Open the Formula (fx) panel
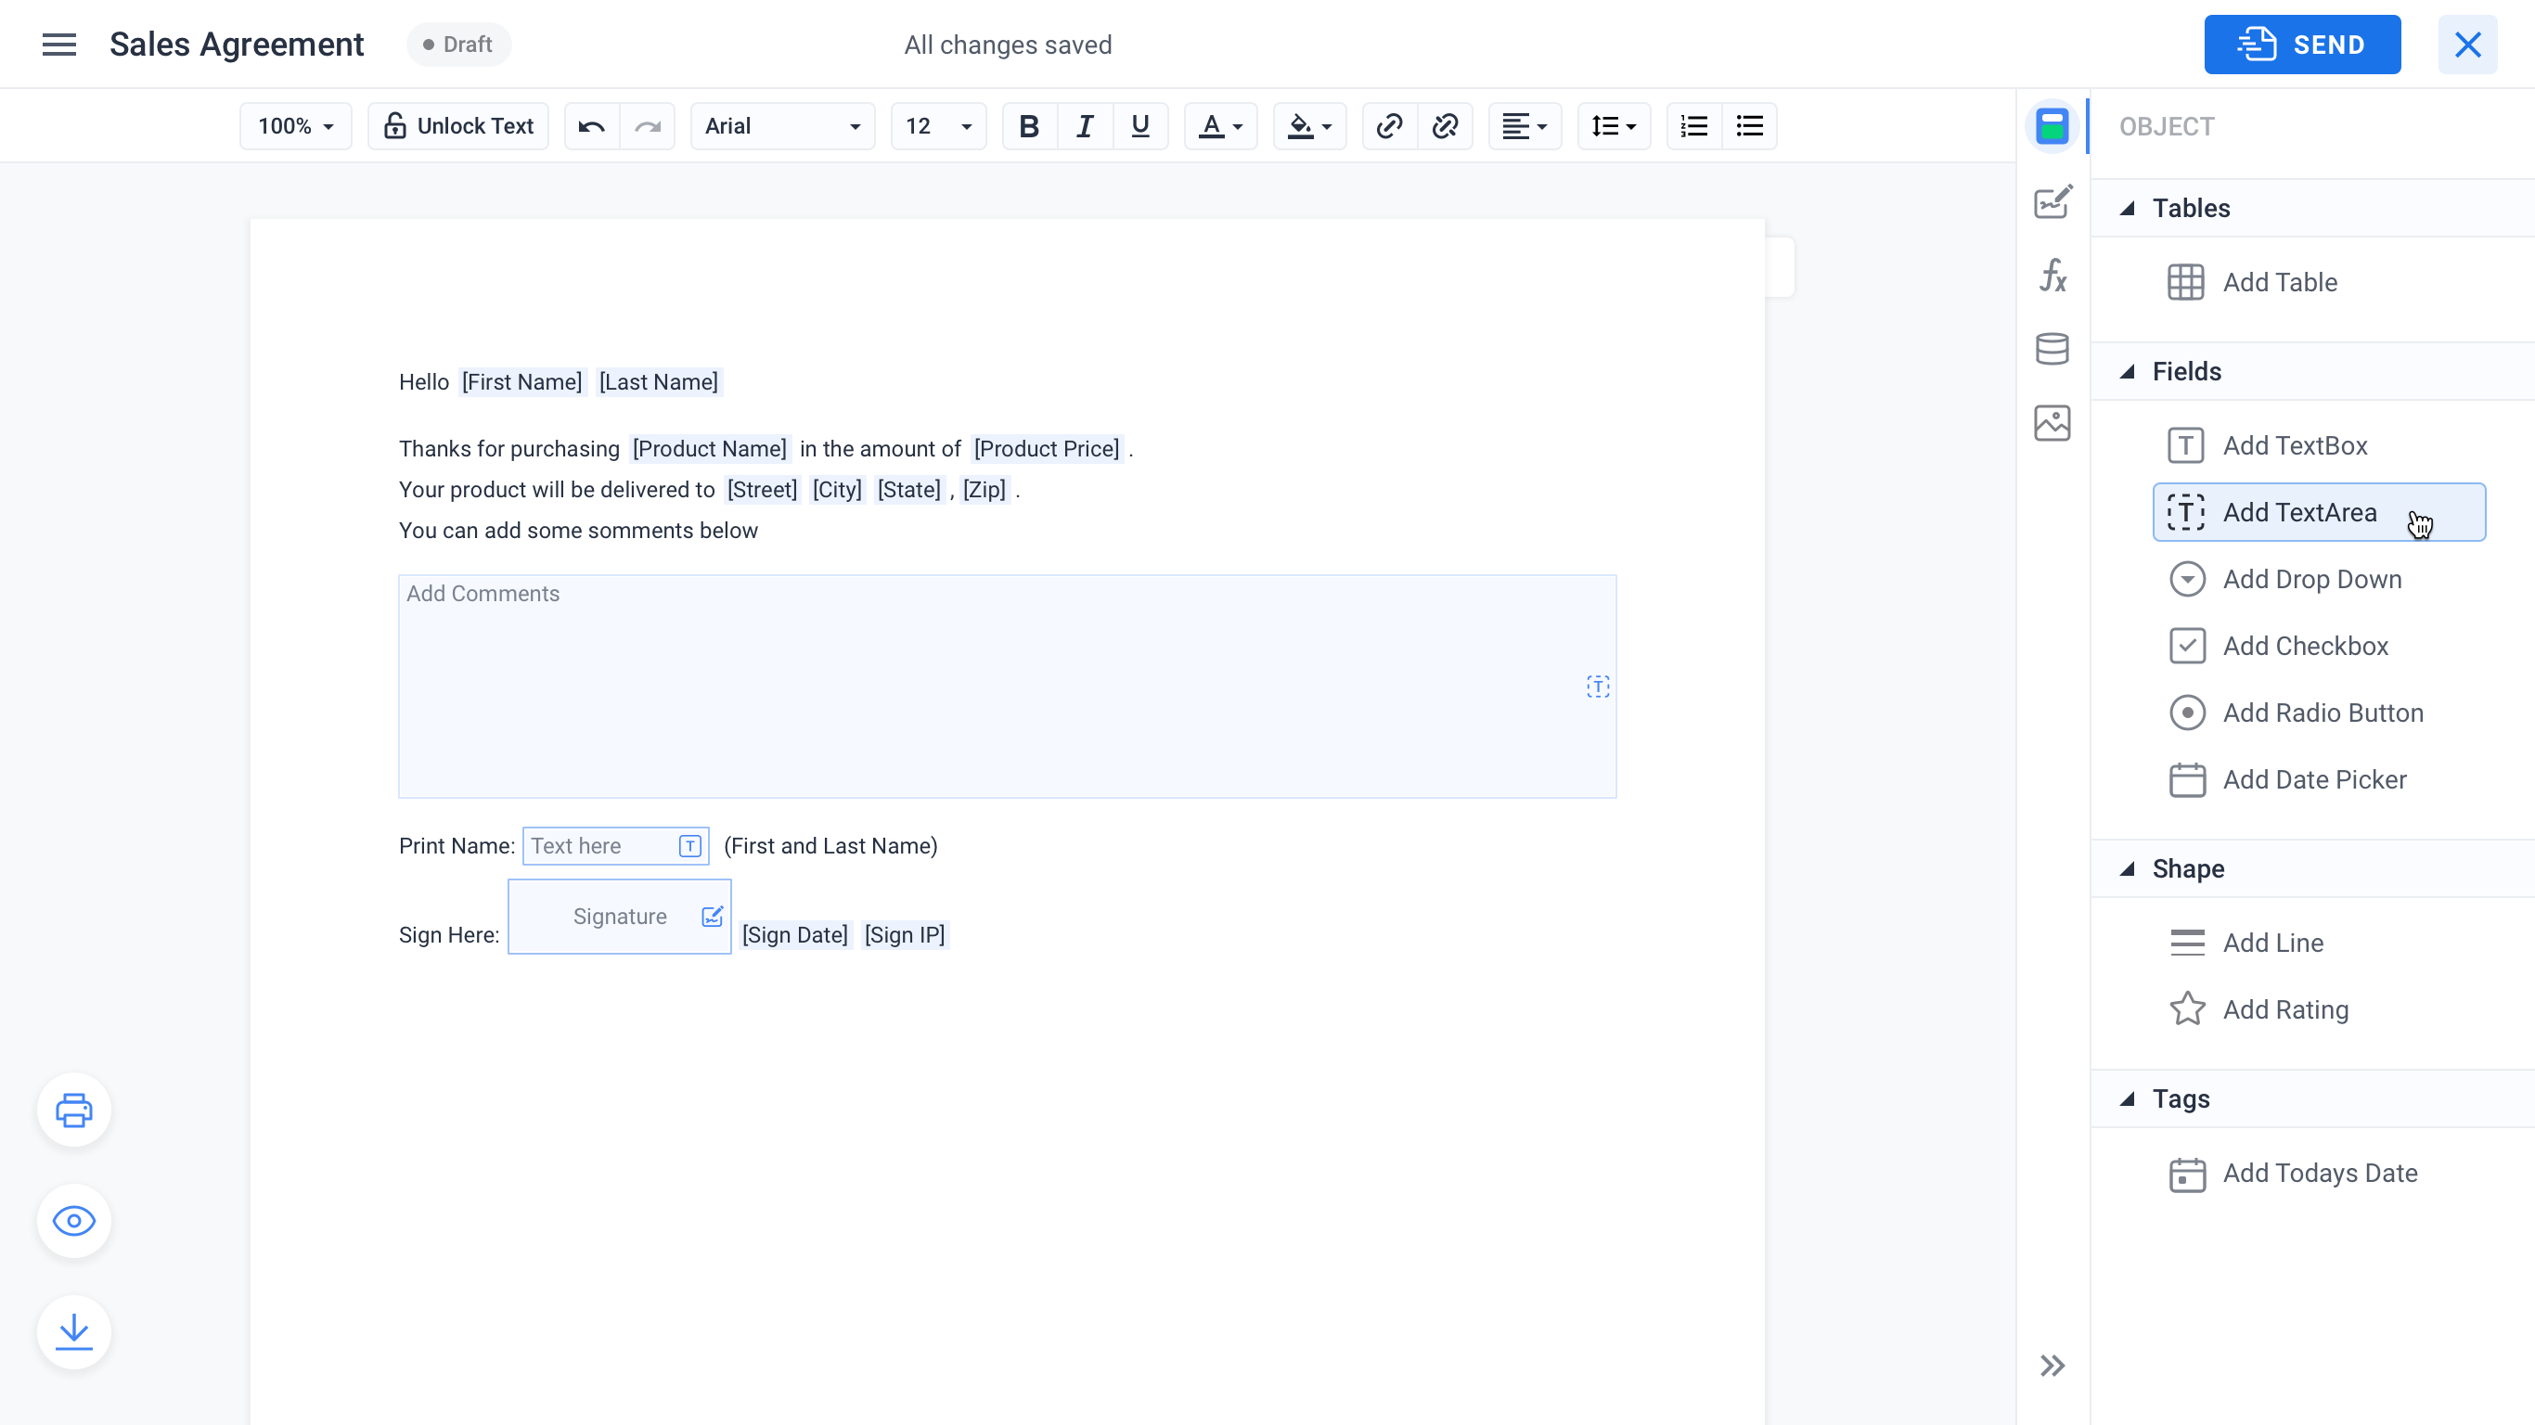The image size is (2535, 1425). [x=2052, y=276]
